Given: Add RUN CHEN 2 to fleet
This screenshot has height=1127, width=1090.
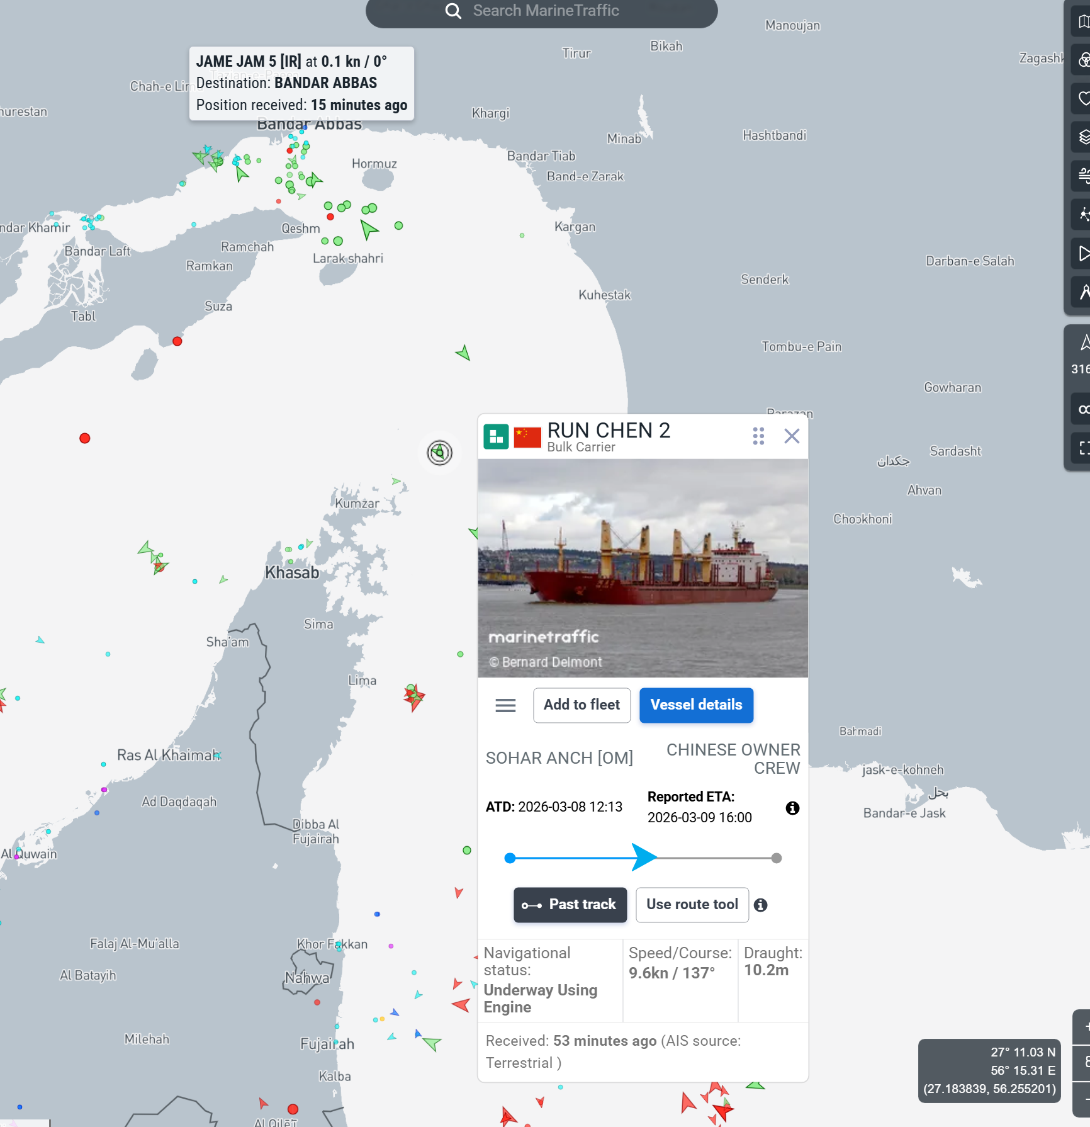Looking at the screenshot, I should coord(582,705).
